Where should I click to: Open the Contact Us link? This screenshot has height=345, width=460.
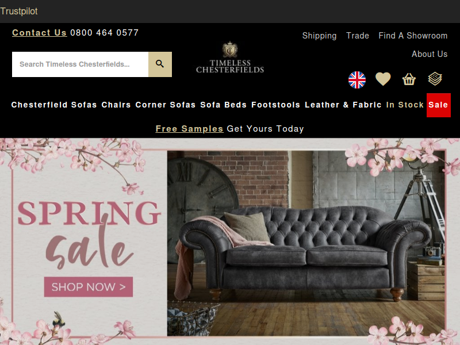click(39, 33)
